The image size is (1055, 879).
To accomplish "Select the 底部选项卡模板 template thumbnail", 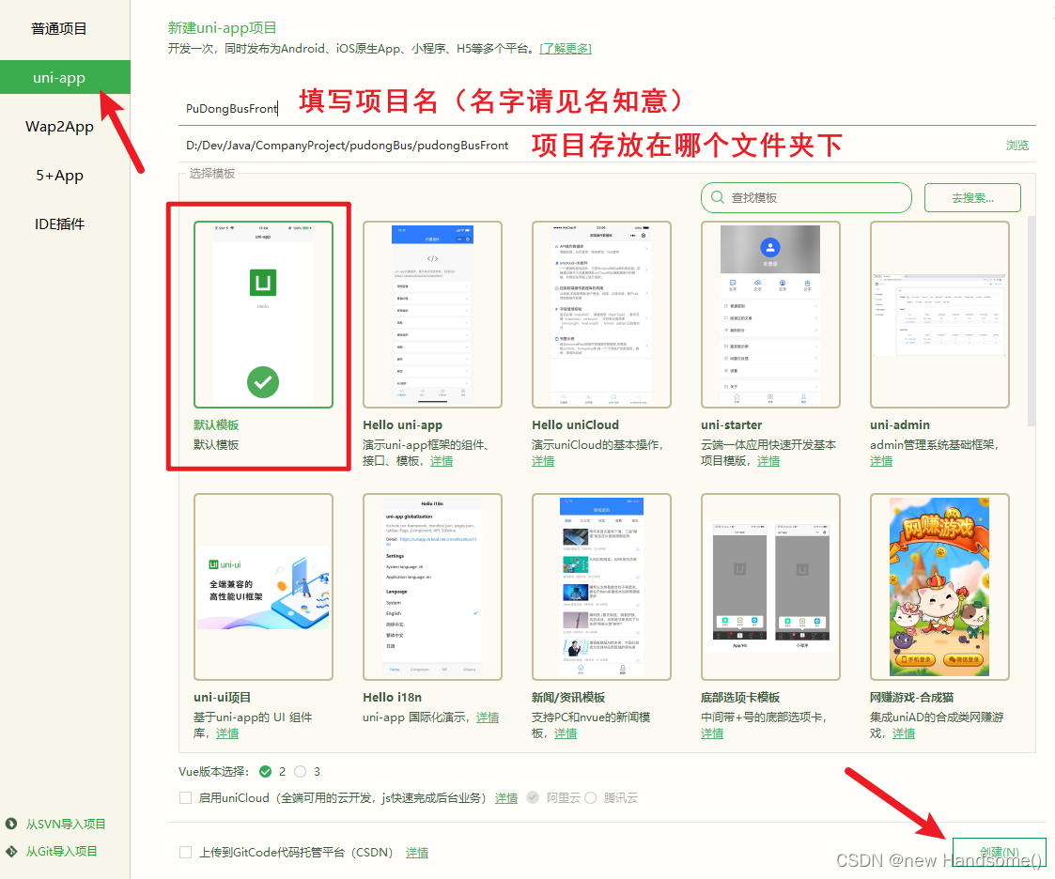I will [770, 586].
